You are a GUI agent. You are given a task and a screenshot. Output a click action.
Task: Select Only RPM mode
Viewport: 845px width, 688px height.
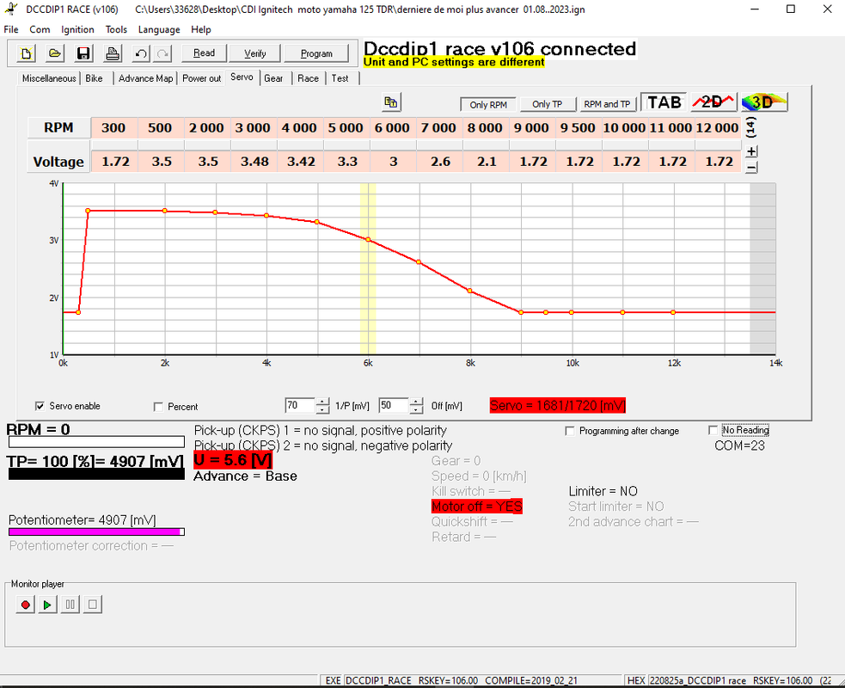[488, 105]
